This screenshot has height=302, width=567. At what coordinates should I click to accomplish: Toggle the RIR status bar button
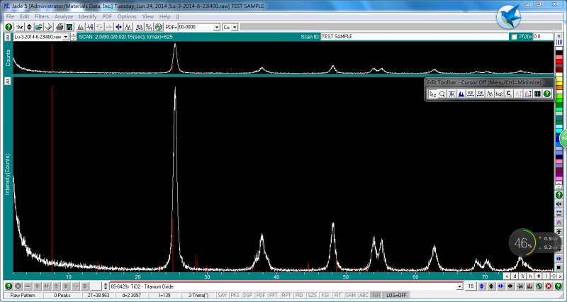tap(376, 295)
